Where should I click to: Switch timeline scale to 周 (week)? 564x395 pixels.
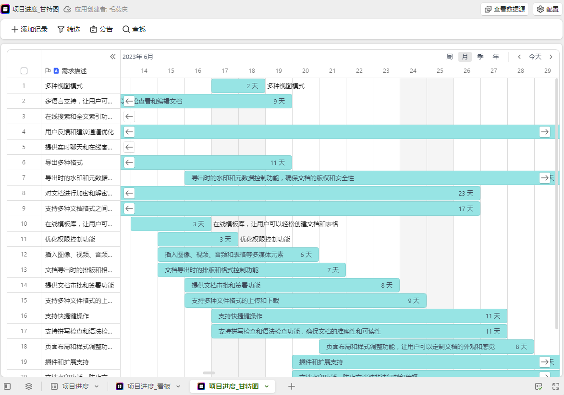click(449, 57)
